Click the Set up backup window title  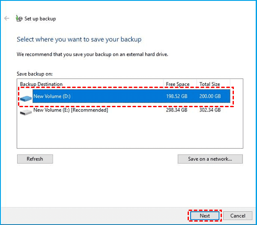40,18
